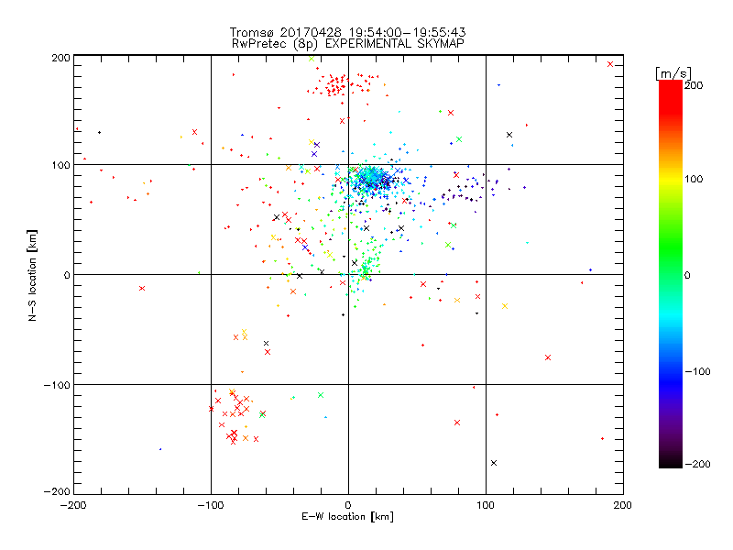Click the y-axis tick label '-200'
Image resolution: width=733 pixels, height=550 pixels.
[57, 491]
